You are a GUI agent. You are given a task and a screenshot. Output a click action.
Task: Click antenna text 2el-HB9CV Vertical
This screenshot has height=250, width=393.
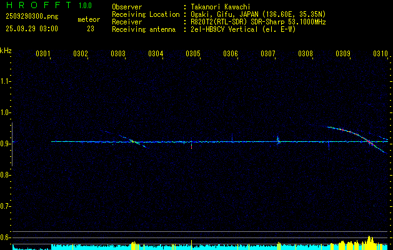224,29
